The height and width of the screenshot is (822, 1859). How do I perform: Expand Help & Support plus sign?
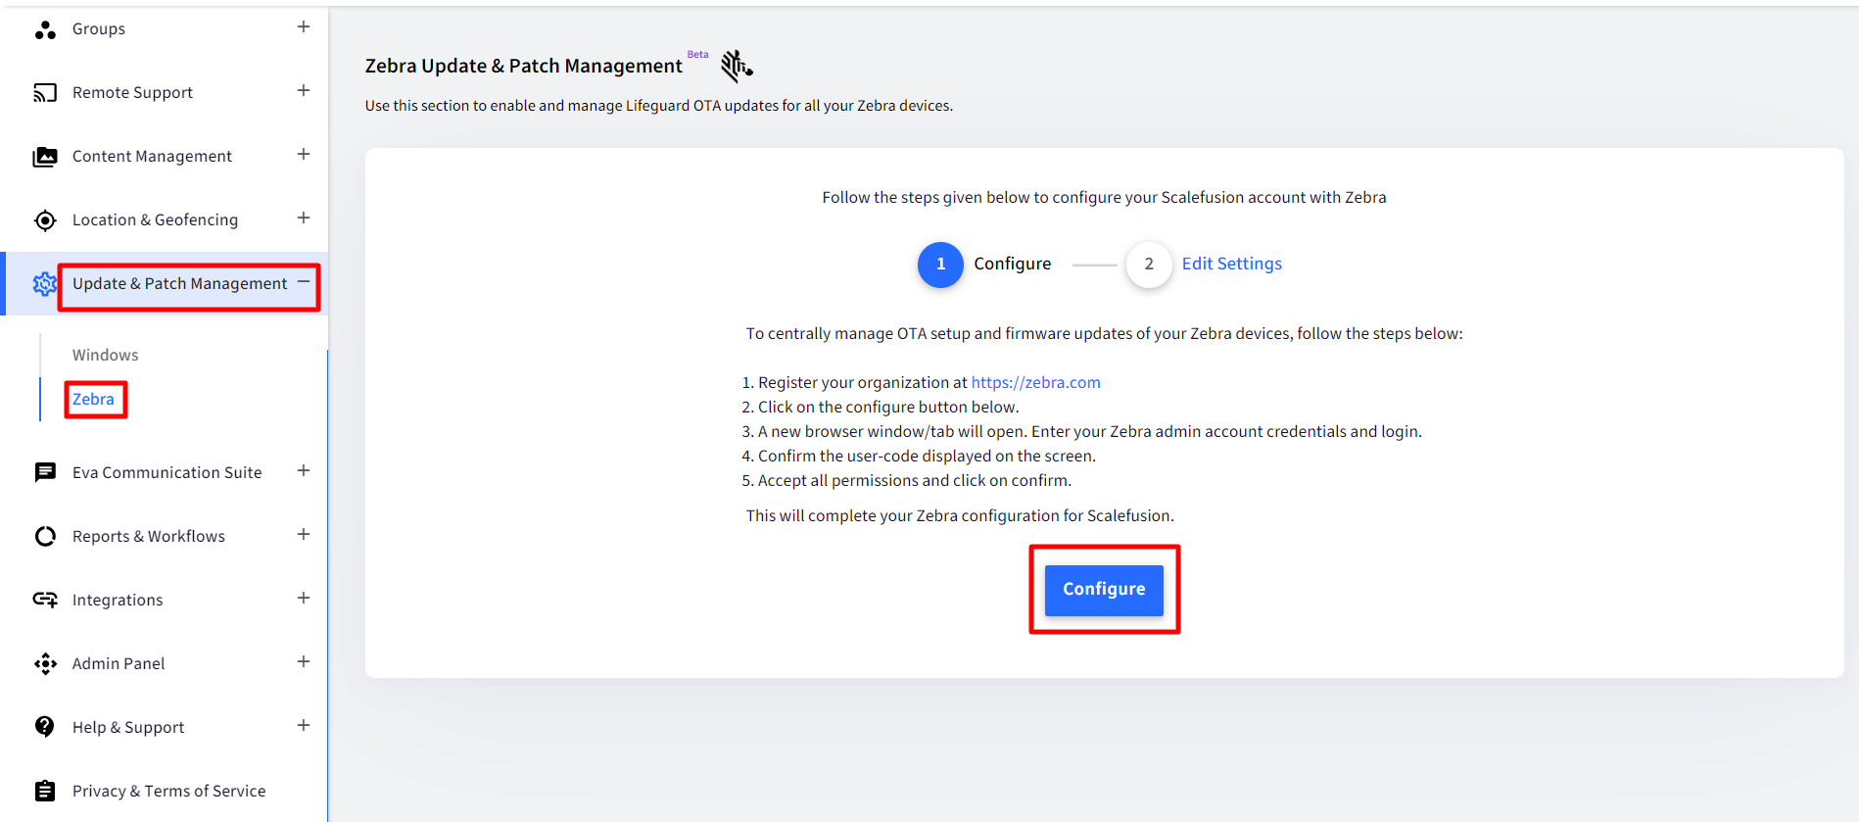click(x=304, y=726)
